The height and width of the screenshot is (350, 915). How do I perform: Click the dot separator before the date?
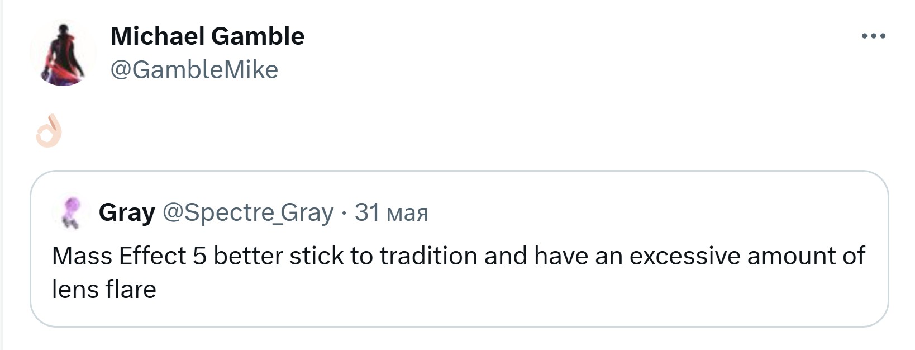coord(344,213)
